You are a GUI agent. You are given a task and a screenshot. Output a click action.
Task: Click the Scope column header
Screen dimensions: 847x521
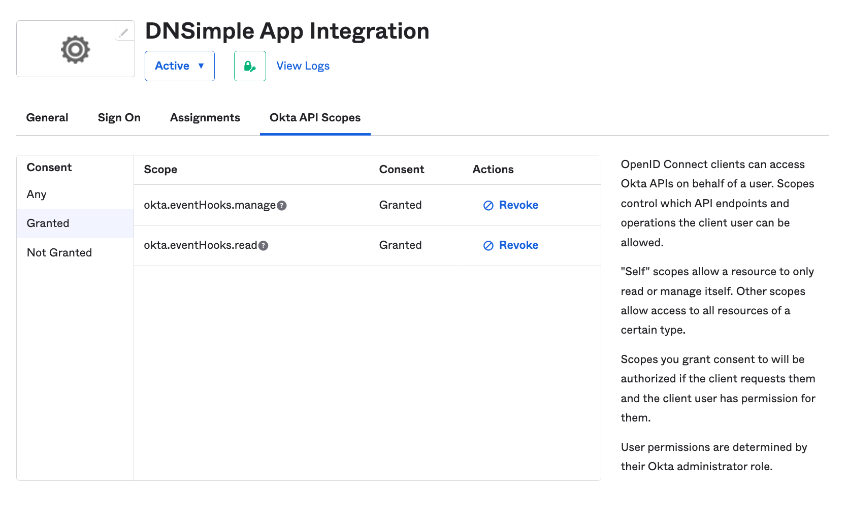160,170
